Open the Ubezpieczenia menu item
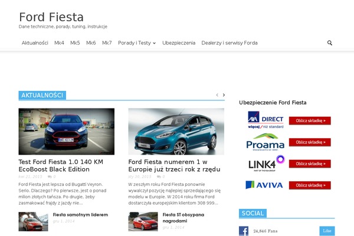This screenshot has width=354, height=236. pyautogui.click(x=179, y=43)
